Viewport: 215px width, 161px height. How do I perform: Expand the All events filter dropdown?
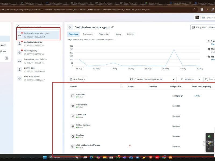tap(191, 79)
